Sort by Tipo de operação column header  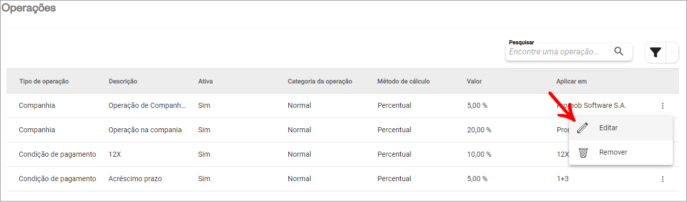click(x=44, y=81)
